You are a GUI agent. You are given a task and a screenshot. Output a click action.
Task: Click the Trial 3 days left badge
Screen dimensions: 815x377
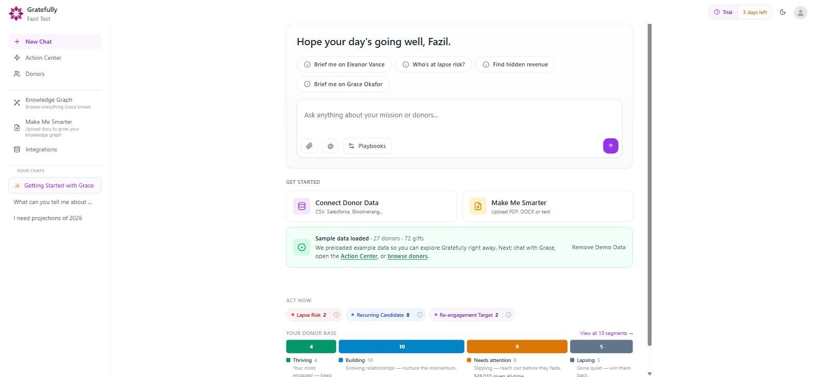[741, 12]
